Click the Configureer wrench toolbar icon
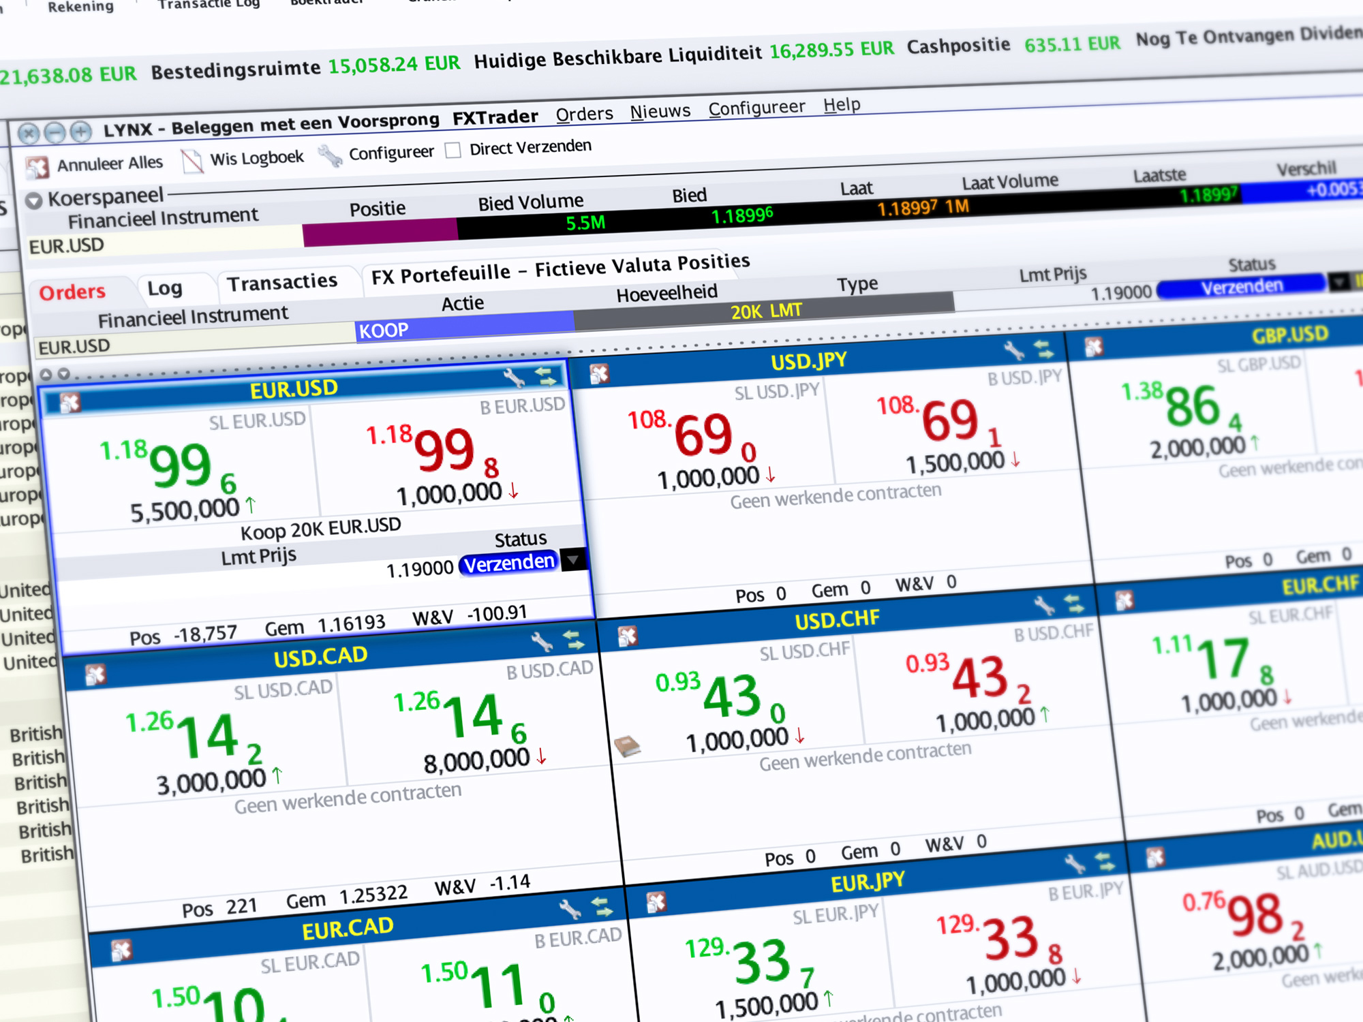 pyautogui.click(x=331, y=155)
